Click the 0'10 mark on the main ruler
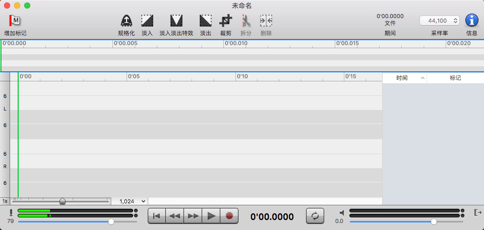 tap(243, 76)
